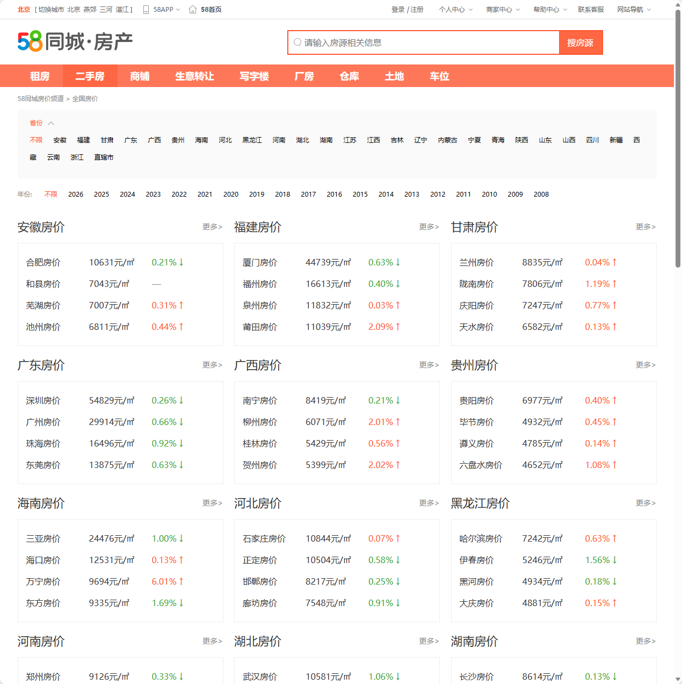Image resolution: width=682 pixels, height=684 pixels.
Task: Click the magnifier icon inside the search bar
Action: coord(298,42)
